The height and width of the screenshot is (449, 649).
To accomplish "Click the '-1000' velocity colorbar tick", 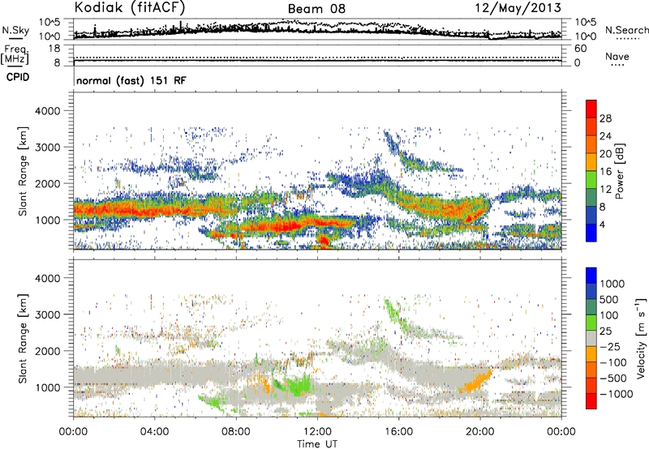I will click(x=617, y=394).
